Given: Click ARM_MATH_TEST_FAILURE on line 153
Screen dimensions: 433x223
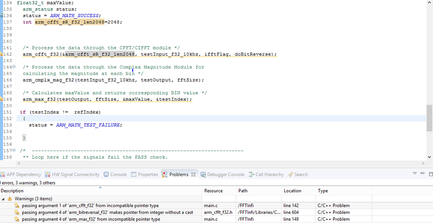Looking at the screenshot, I should [89, 125].
